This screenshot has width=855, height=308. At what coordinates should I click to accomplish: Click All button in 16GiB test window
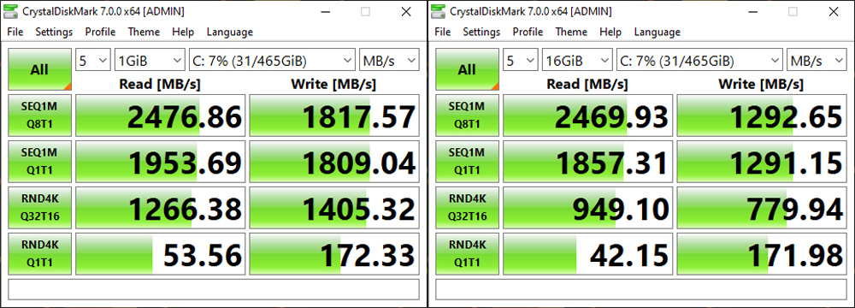click(468, 69)
